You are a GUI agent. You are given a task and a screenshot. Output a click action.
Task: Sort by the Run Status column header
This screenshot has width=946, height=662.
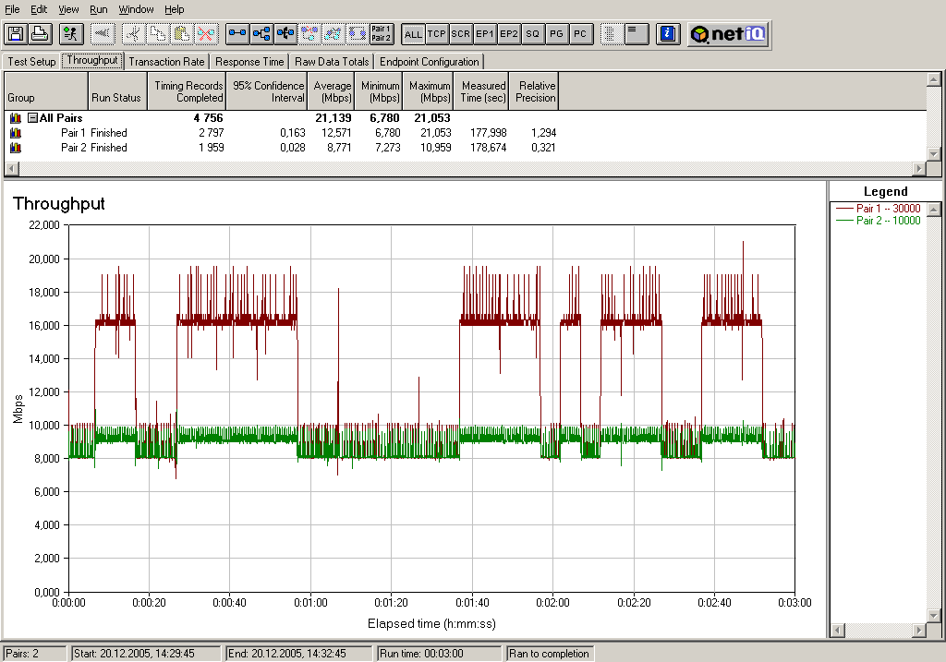click(x=115, y=97)
